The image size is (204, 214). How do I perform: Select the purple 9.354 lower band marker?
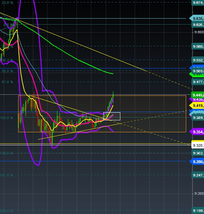tap(197, 132)
